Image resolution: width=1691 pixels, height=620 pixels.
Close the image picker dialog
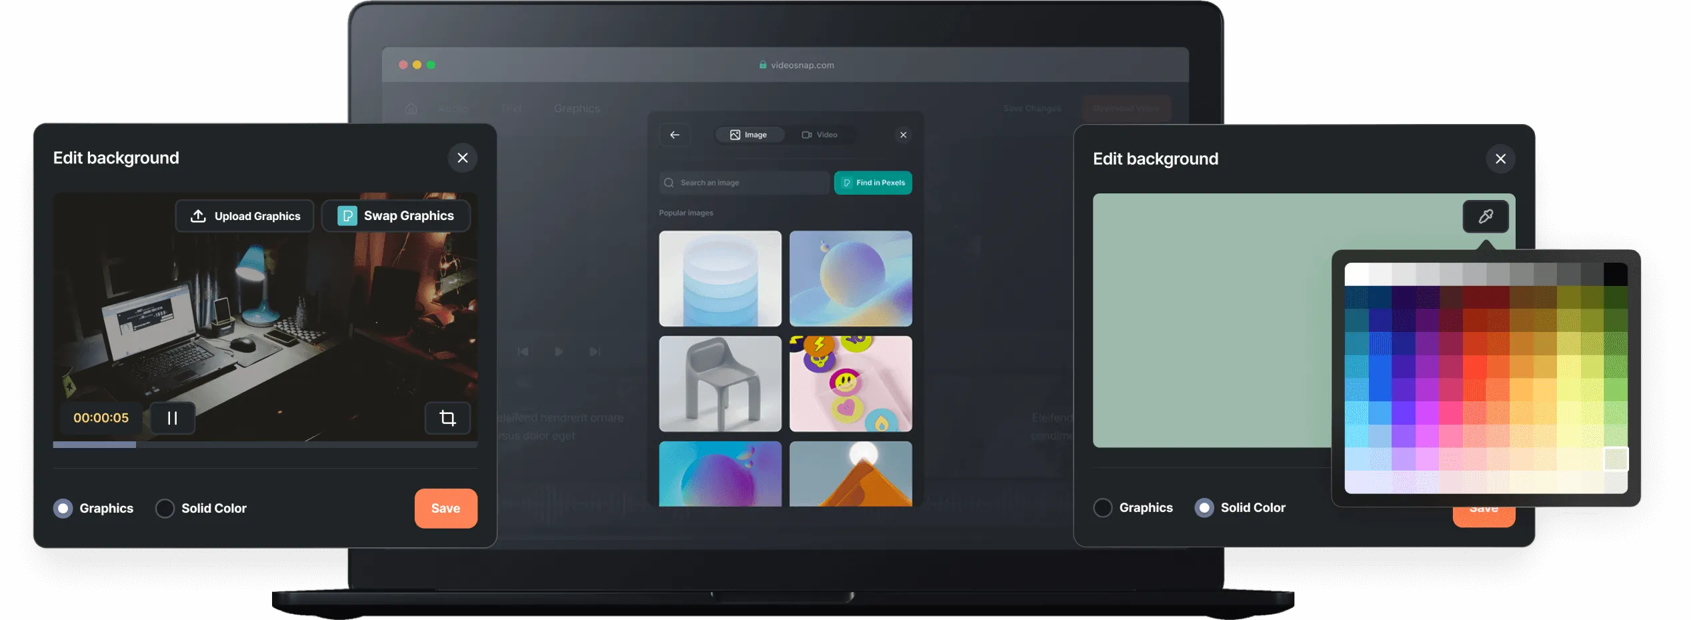click(904, 135)
